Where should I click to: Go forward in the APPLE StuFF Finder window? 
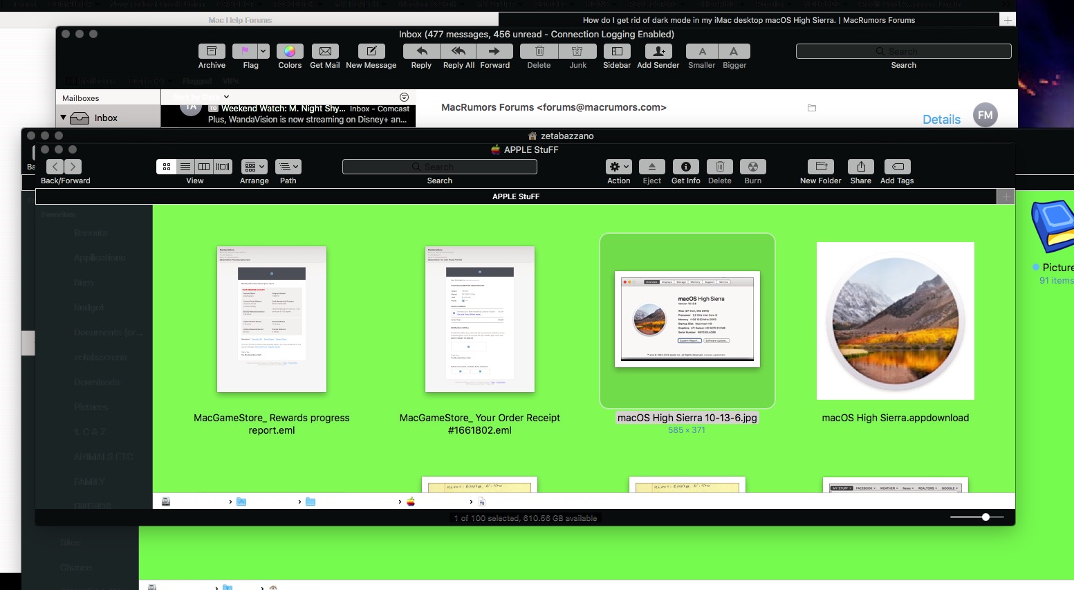[x=73, y=167]
